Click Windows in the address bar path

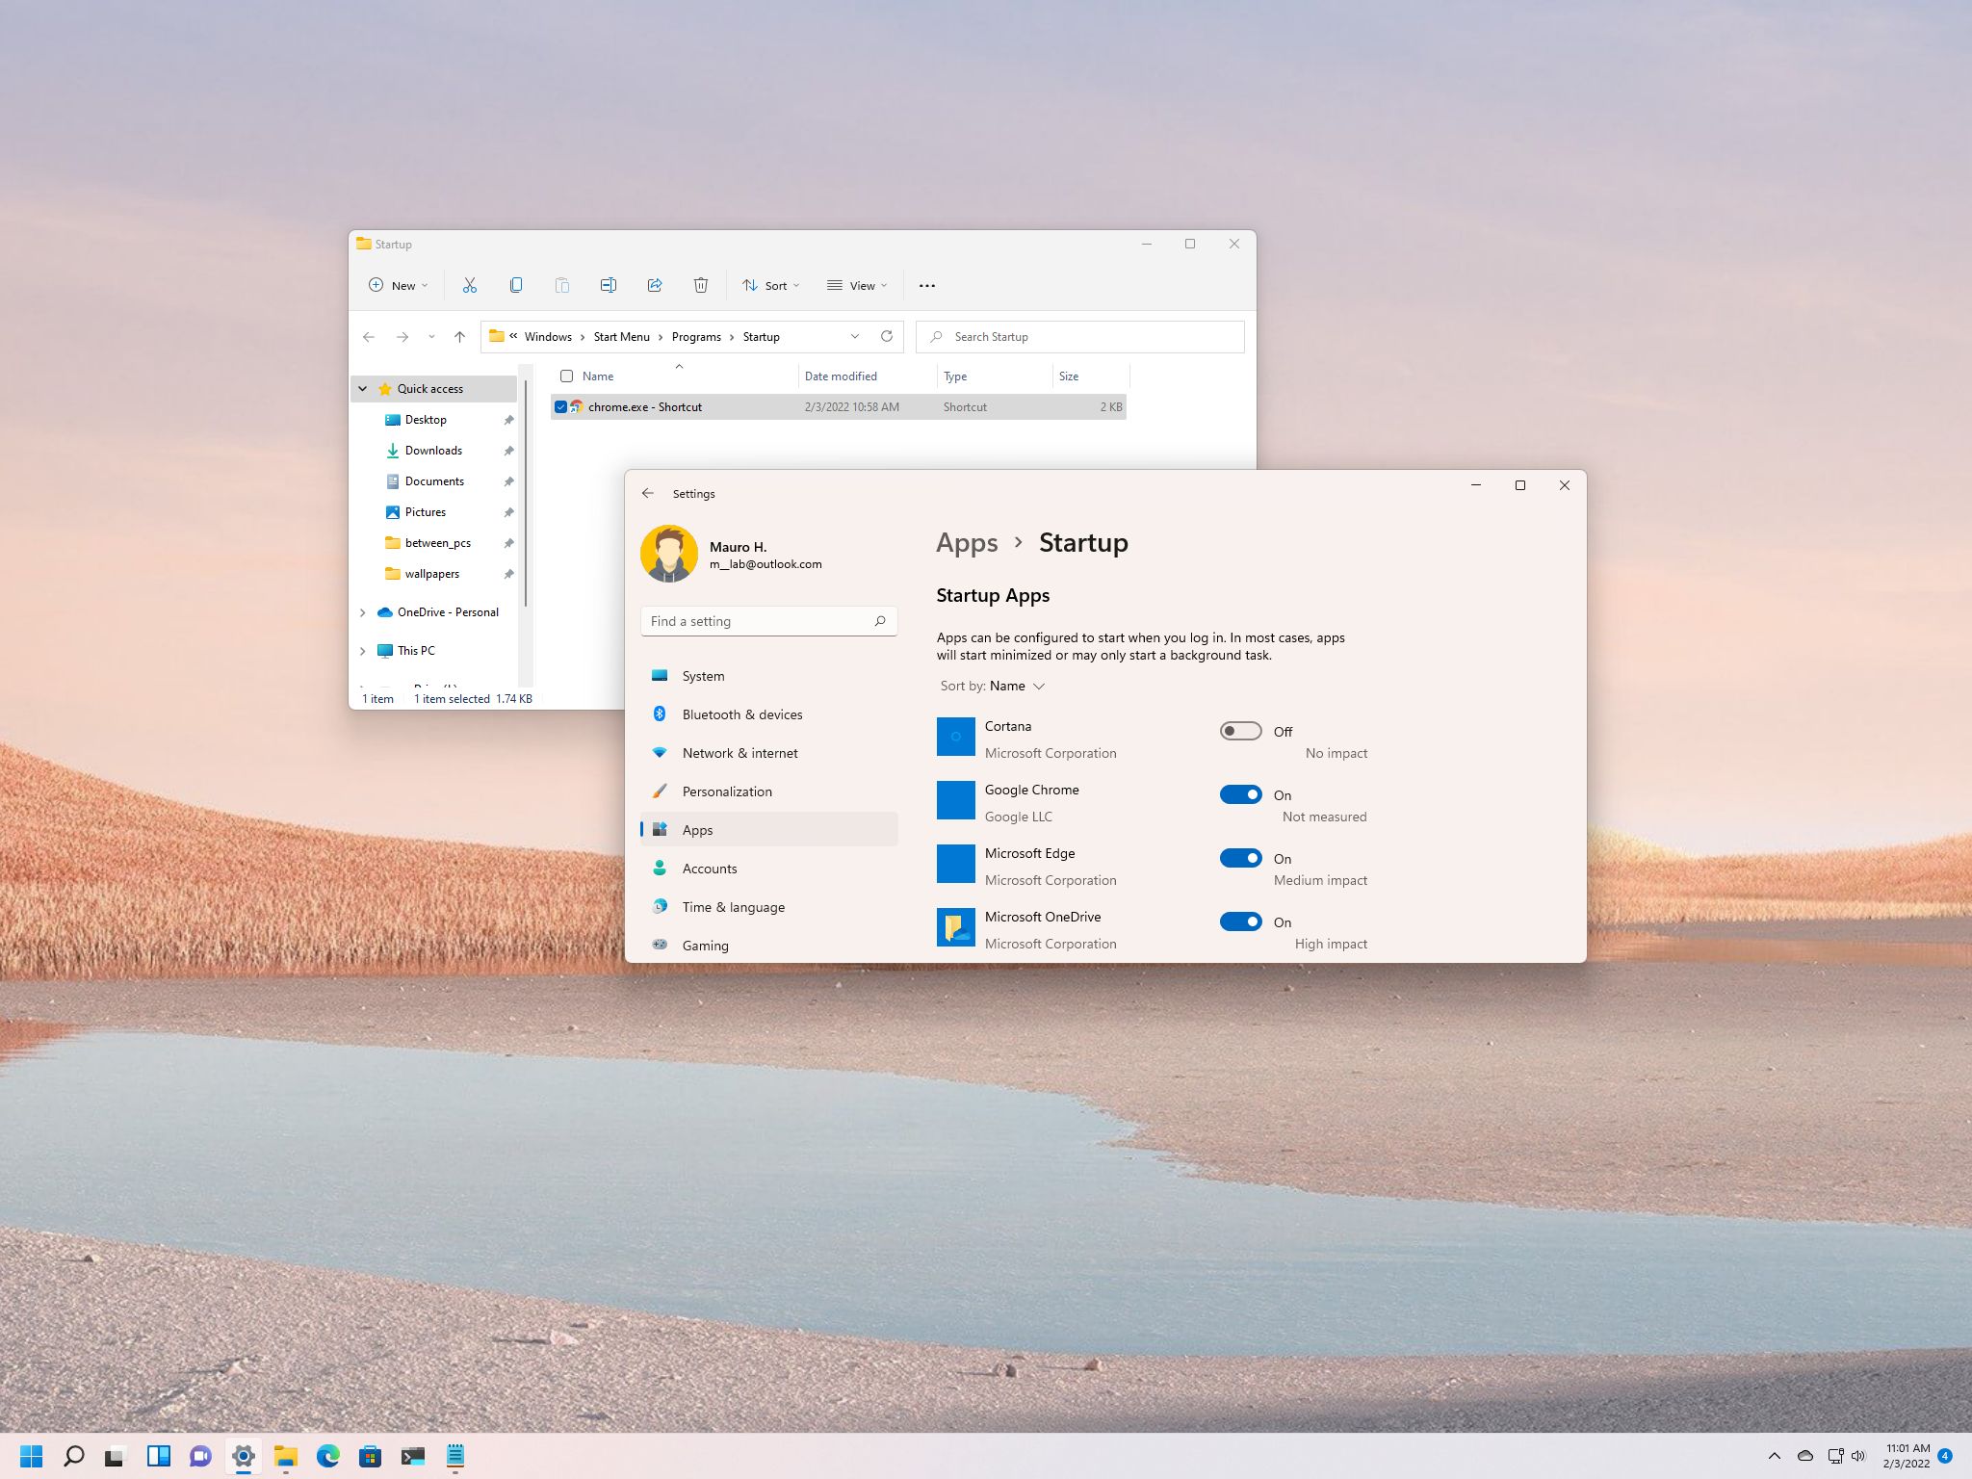(x=548, y=337)
